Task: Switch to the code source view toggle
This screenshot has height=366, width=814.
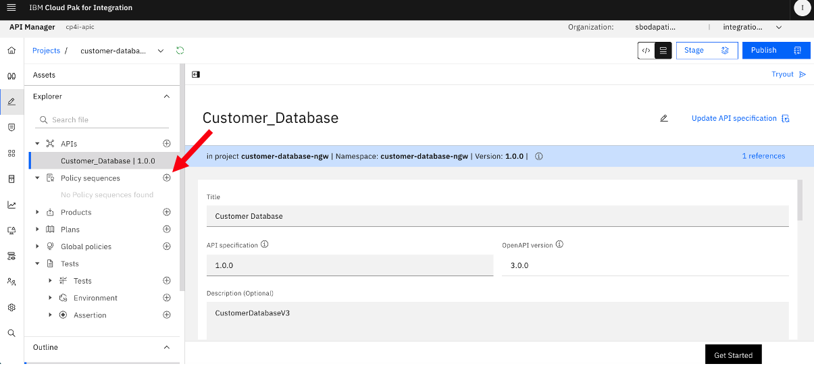Action: point(646,51)
